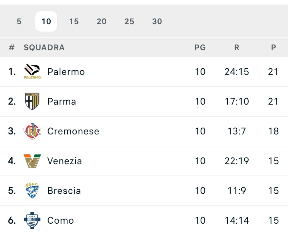Open the Venezia winged lion logo

pos(32,161)
